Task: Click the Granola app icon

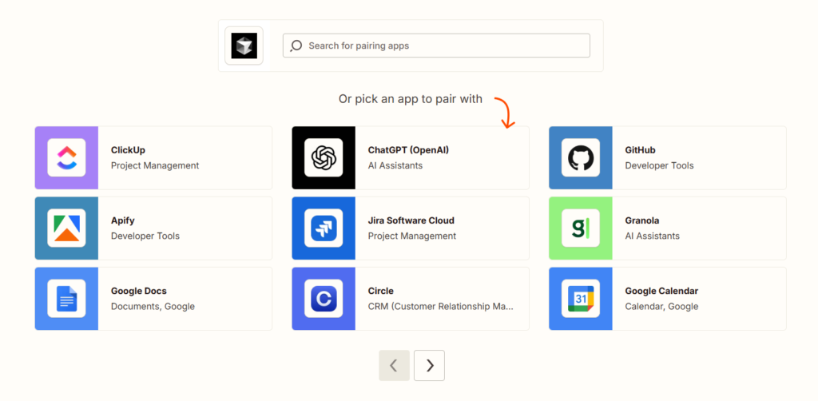Action: click(581, 228)
